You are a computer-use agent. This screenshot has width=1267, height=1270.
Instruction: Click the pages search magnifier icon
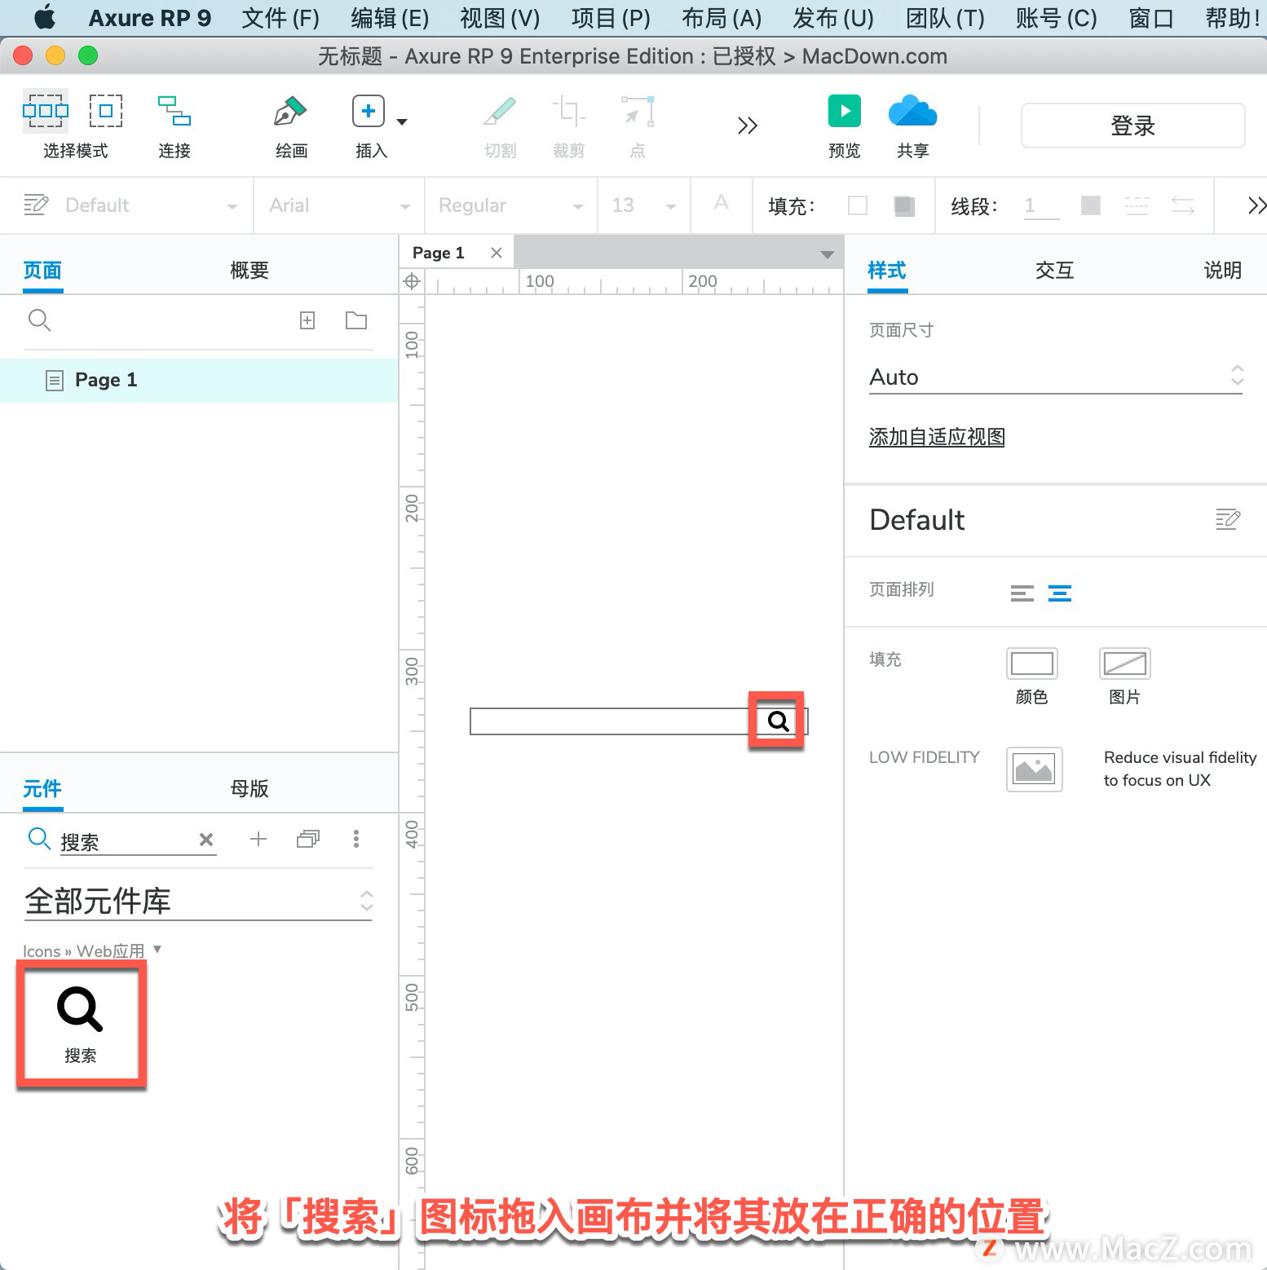click(x=39, y=320)
